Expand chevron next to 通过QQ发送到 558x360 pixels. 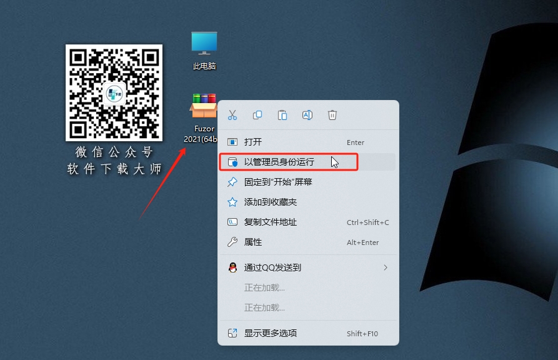(x=386, y=267)
